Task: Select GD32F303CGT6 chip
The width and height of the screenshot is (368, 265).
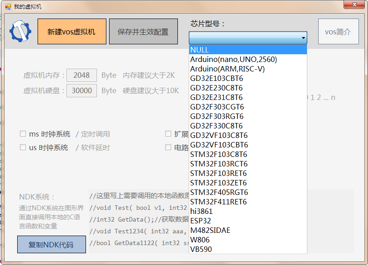Action: [x=248, y=107]
